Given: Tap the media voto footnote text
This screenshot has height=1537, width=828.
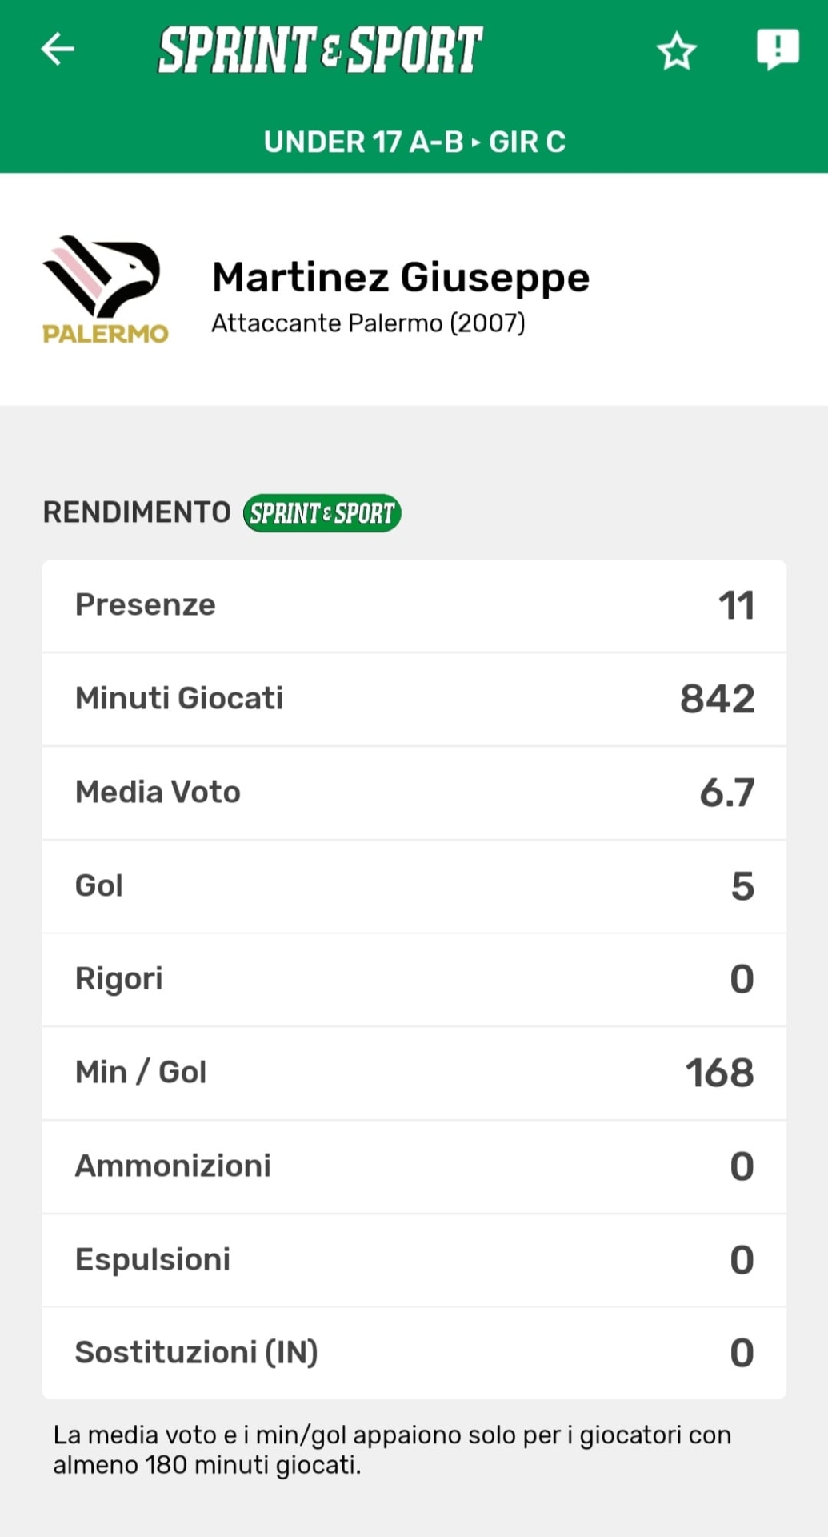Looking at the screenshot, I should coord(392,1450).
